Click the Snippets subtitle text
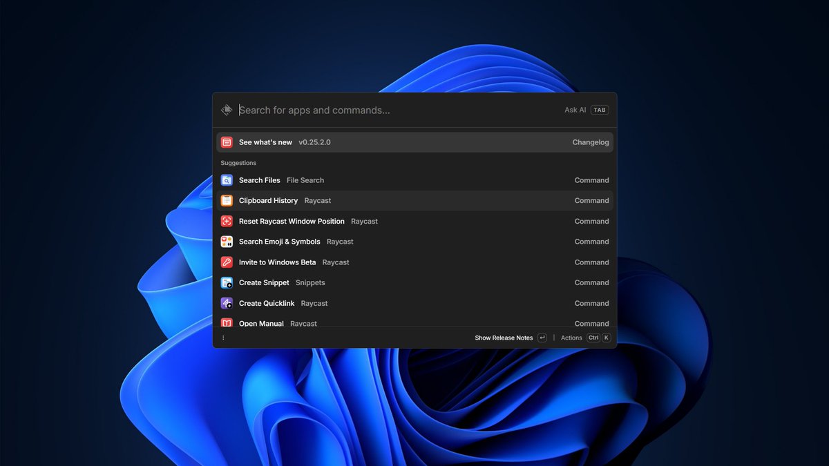The width and height of the screenshot is (829, 466). point(310,282)
